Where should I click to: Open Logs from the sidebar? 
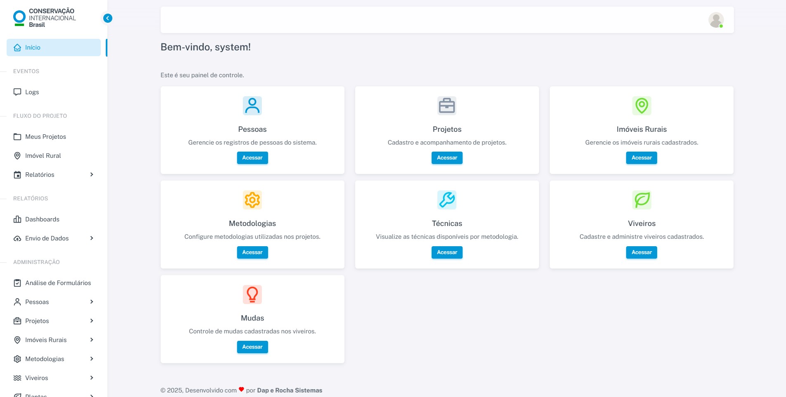(54, 92)
